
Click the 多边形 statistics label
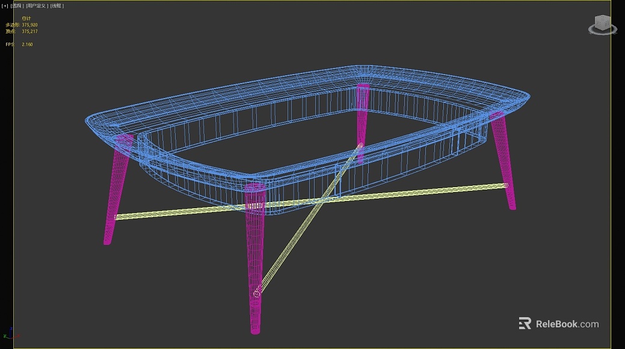[13, 25]
